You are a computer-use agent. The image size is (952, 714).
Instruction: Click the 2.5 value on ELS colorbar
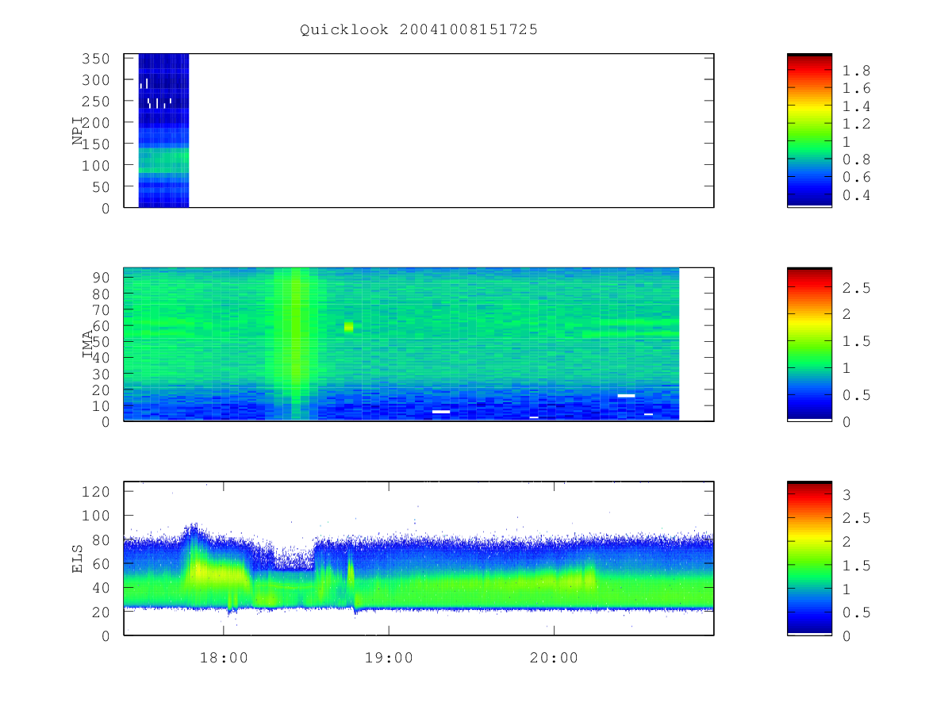pos(856,518)
